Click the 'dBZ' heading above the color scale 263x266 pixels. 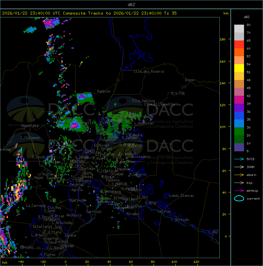click(x=247, y=17)
